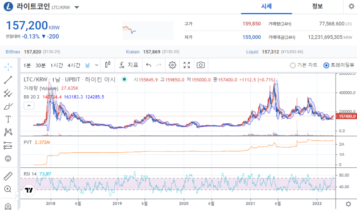Take a chart snapshot with camera icon

[x=200, y=65]
